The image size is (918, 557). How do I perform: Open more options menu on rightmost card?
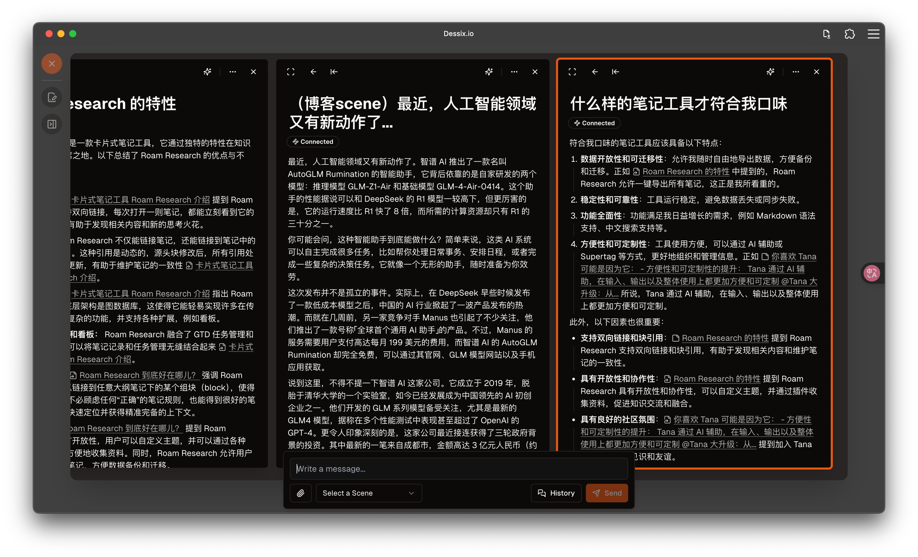click(x=796, y=71)
